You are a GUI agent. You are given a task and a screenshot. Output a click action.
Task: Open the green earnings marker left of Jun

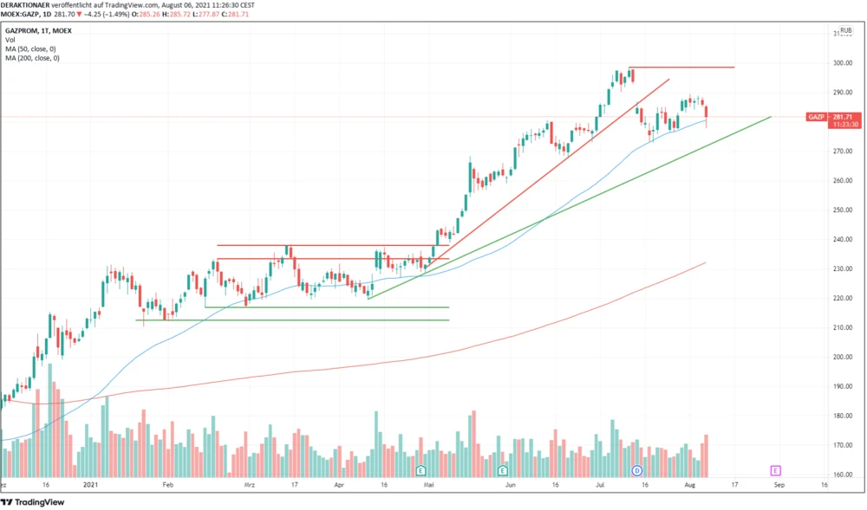[x=503, y=470]
